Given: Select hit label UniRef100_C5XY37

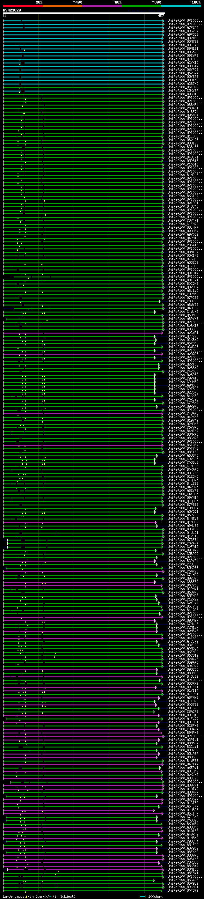Looking at the screenshot, I should click(x=183, y=90).
